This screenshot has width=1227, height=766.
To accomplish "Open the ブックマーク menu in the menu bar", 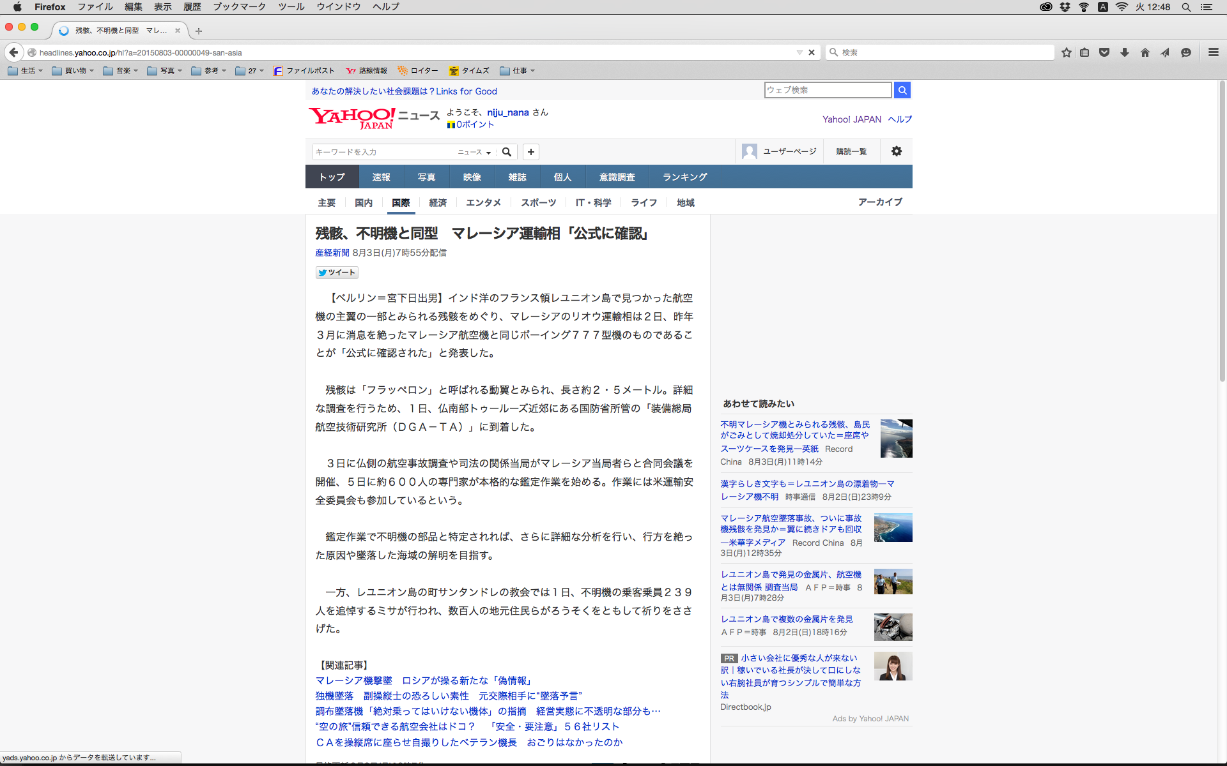I will pyautogui.click(x=239, y=7).
